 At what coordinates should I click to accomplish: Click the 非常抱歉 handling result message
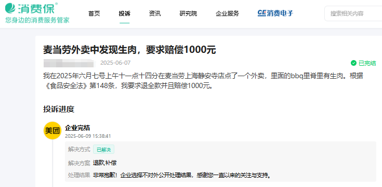coord(182,175)
